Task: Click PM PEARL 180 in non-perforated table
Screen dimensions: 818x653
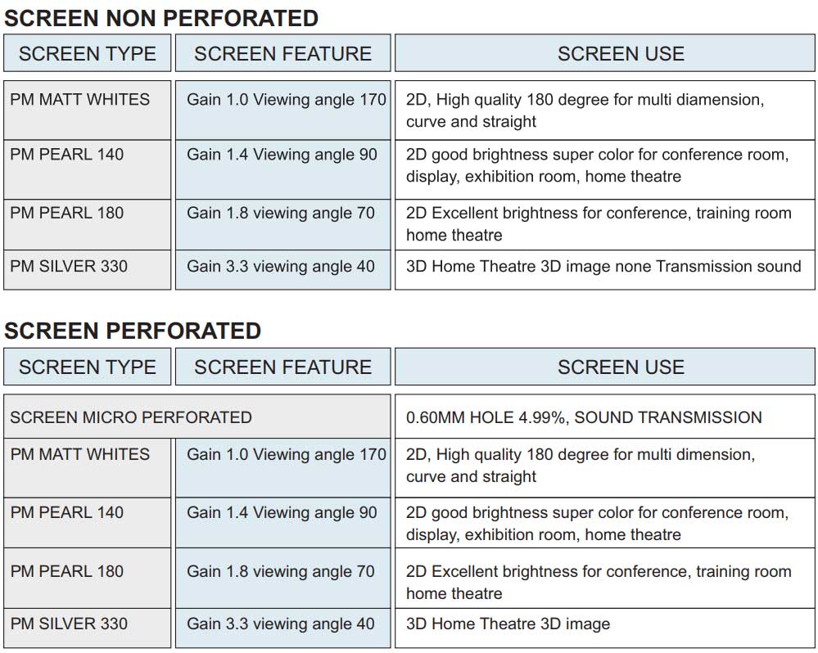Action: (x=67, y=213)
